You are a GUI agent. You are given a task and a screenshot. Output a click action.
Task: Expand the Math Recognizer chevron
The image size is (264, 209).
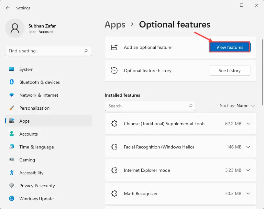[x=248, y=193]
